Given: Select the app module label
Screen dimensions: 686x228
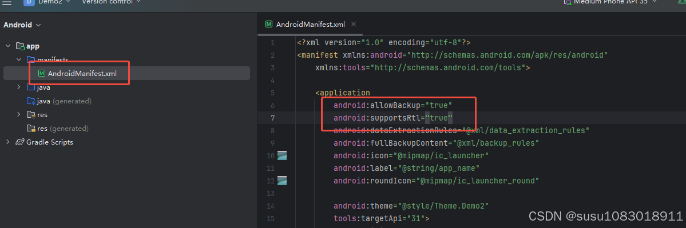Looking at the screenshot, I should coord(33,46).
